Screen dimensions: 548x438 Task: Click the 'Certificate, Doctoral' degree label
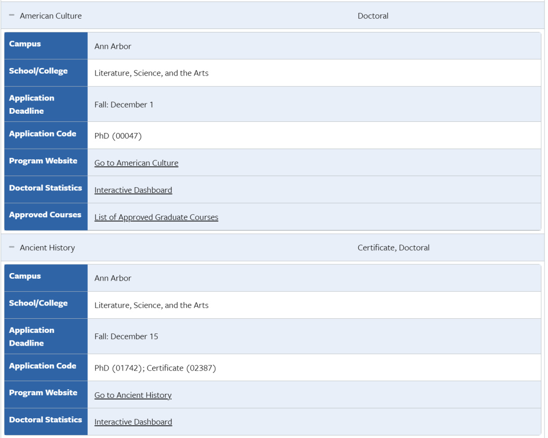pos(393,248)
